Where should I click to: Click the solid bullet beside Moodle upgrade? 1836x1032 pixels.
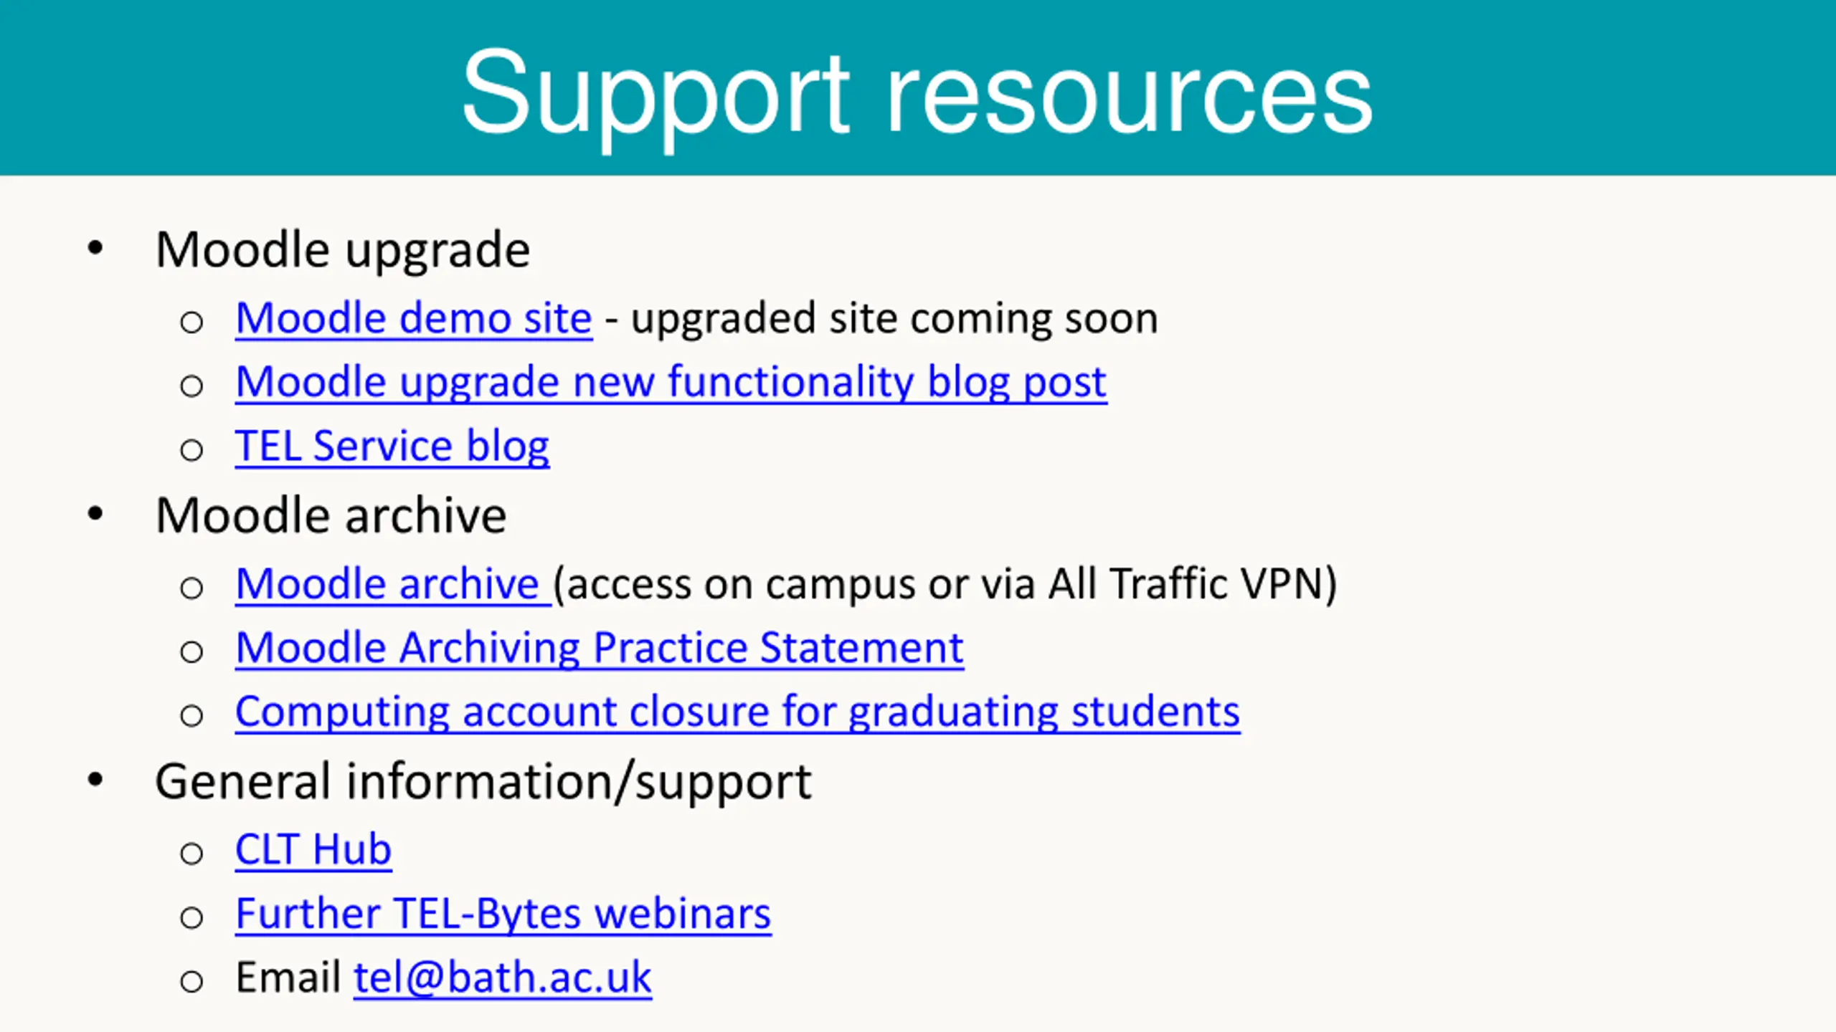pos(95,249)
